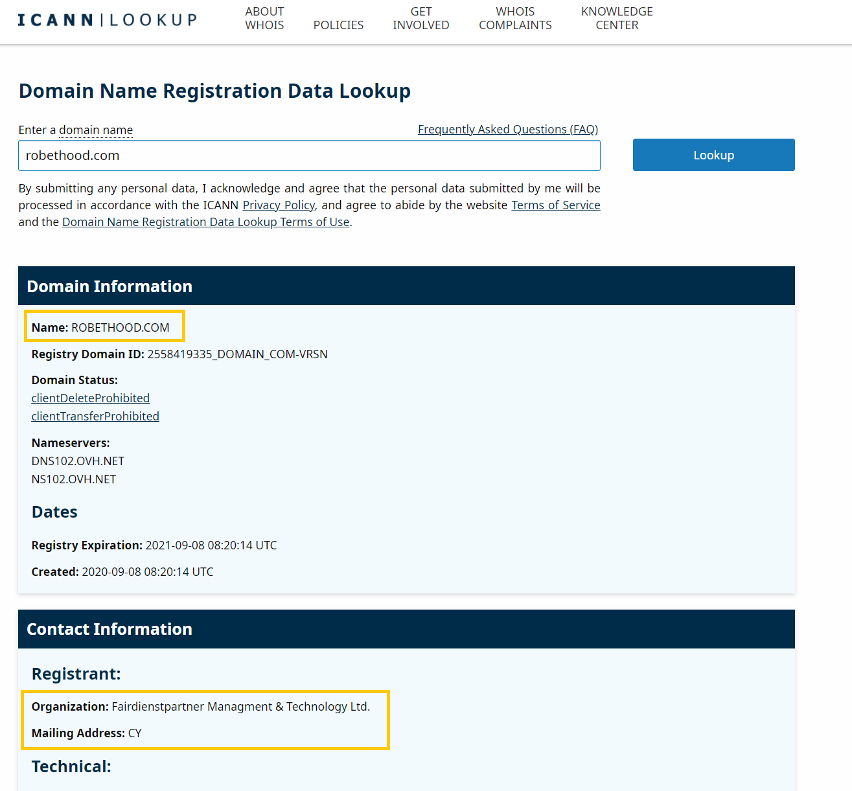This screenshot has width=852, height=791.
Task: Open the Policies menu item
Action: pyautogui.click(x=338, y=25)
